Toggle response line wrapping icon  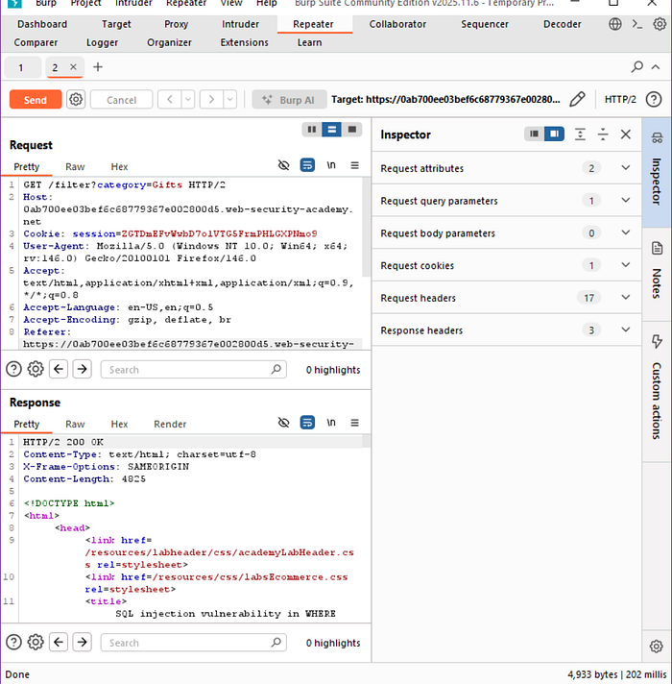click(x=307, y=423)
